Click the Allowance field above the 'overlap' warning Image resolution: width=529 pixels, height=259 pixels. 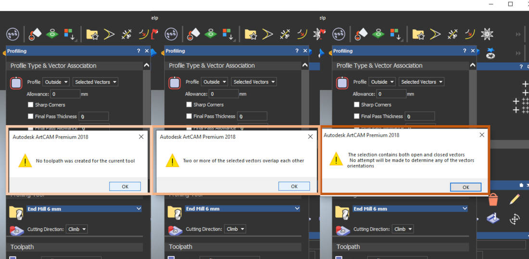coord(223,94)
